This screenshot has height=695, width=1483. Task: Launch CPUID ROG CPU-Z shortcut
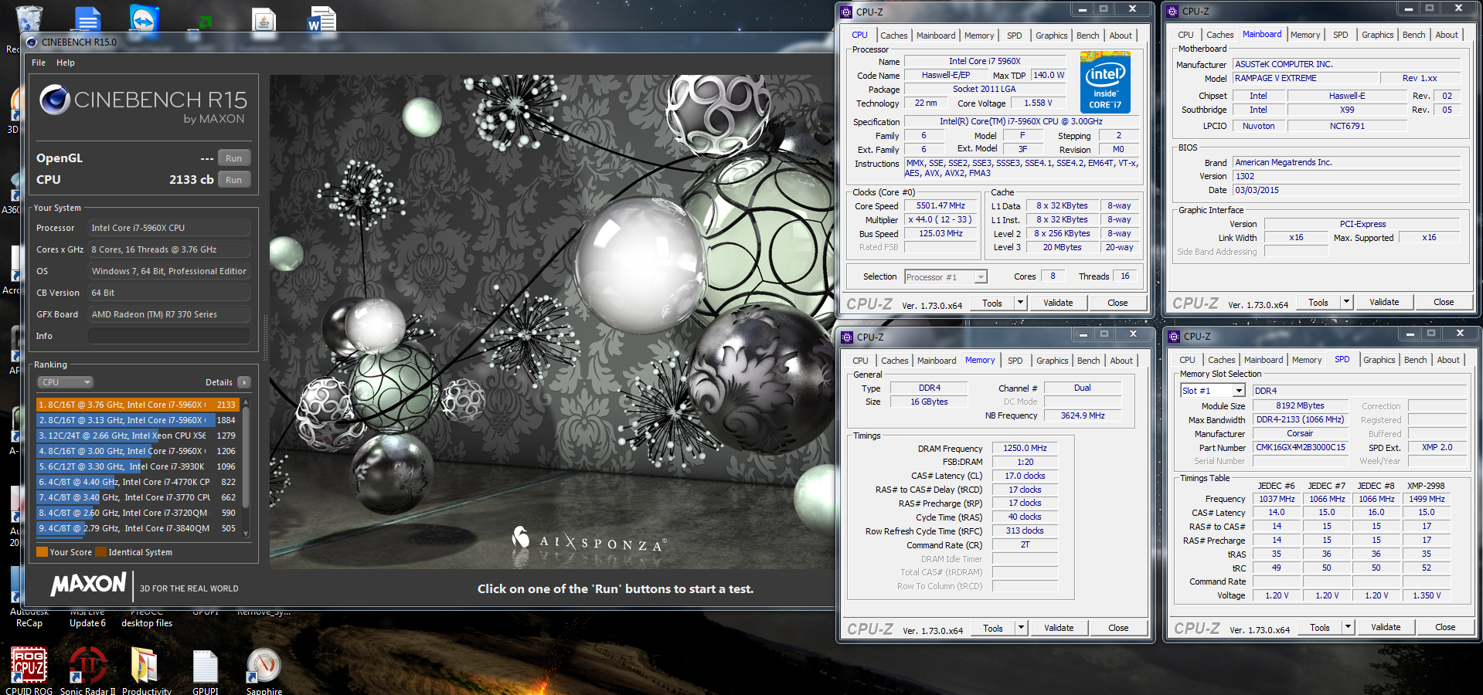click(29, 665)
